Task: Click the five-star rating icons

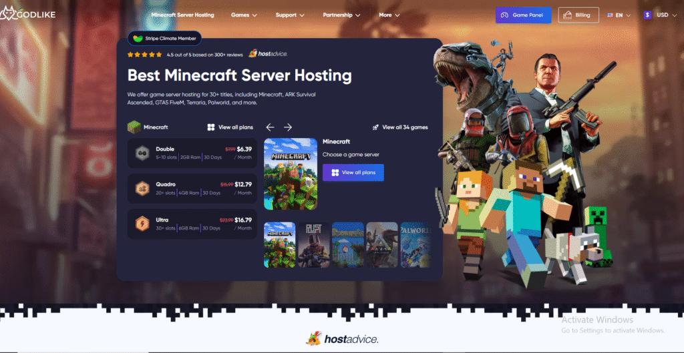Action: point(144,55)
